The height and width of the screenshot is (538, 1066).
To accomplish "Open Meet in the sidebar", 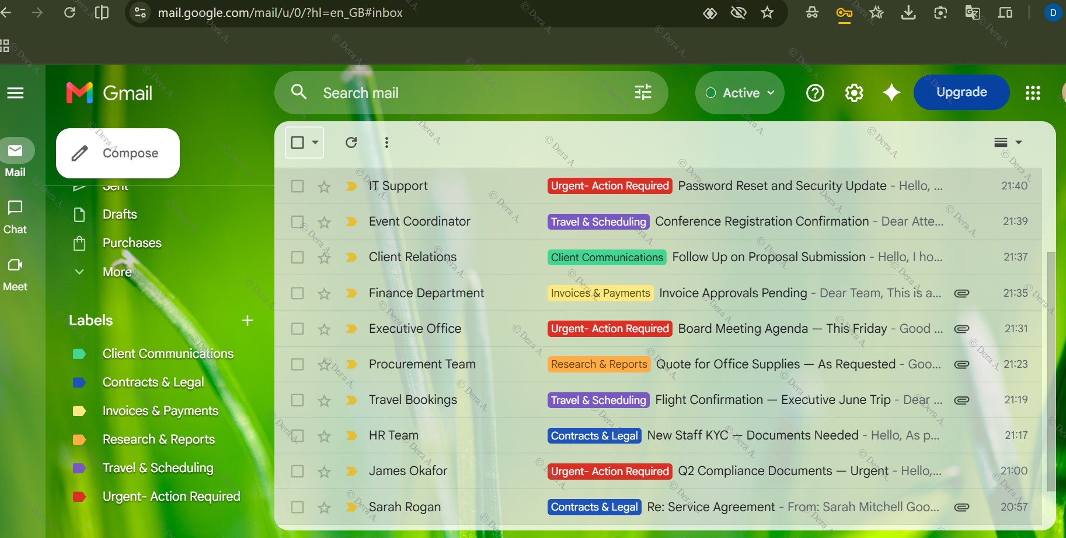I will point(15,275).
